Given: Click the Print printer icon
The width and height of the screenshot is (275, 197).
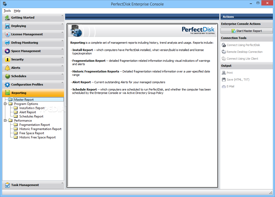Looking at the screenshot, I should pyautogui.click(x=224, y=73).
